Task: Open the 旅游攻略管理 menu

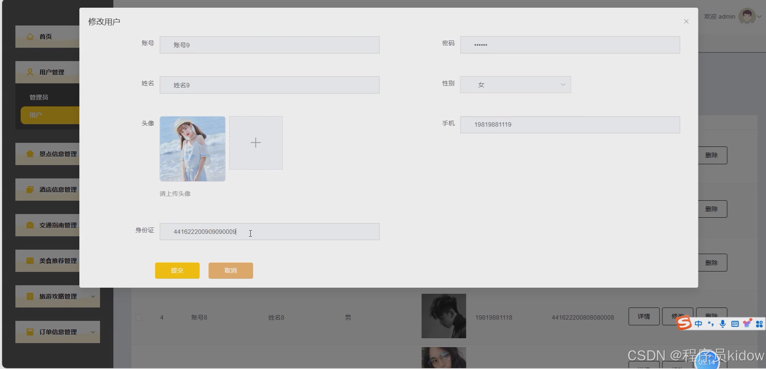Action: coord(57,296)
